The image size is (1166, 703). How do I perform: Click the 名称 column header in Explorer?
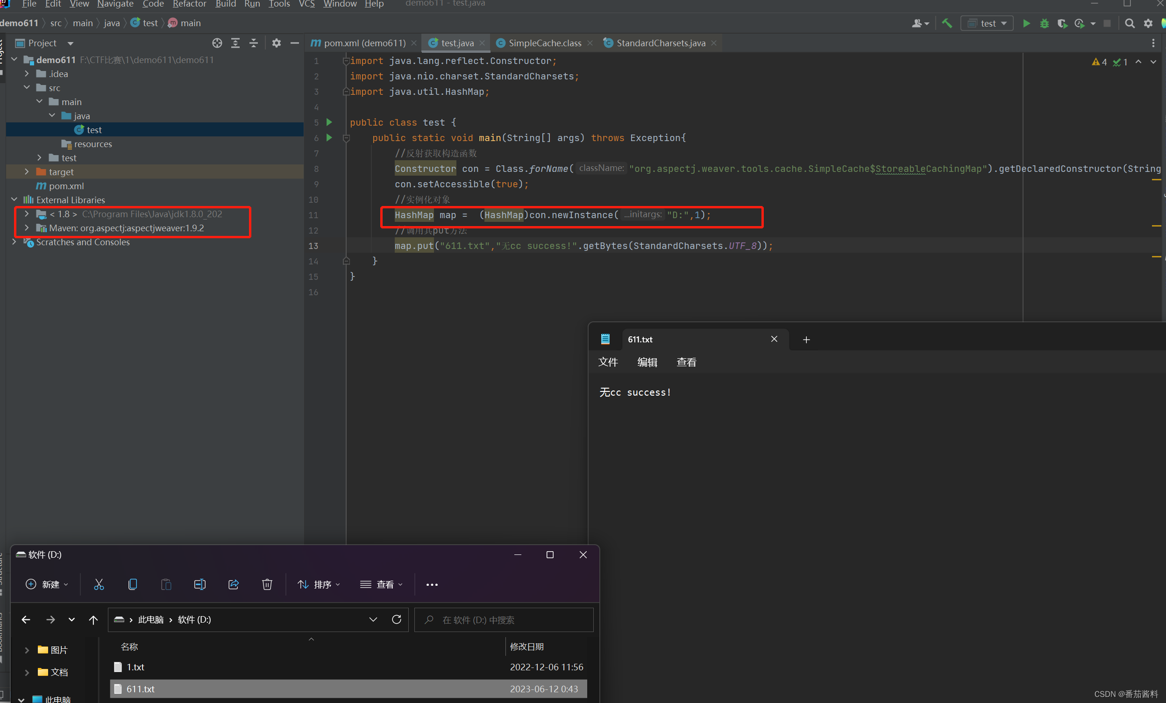[x=129, y=646]
